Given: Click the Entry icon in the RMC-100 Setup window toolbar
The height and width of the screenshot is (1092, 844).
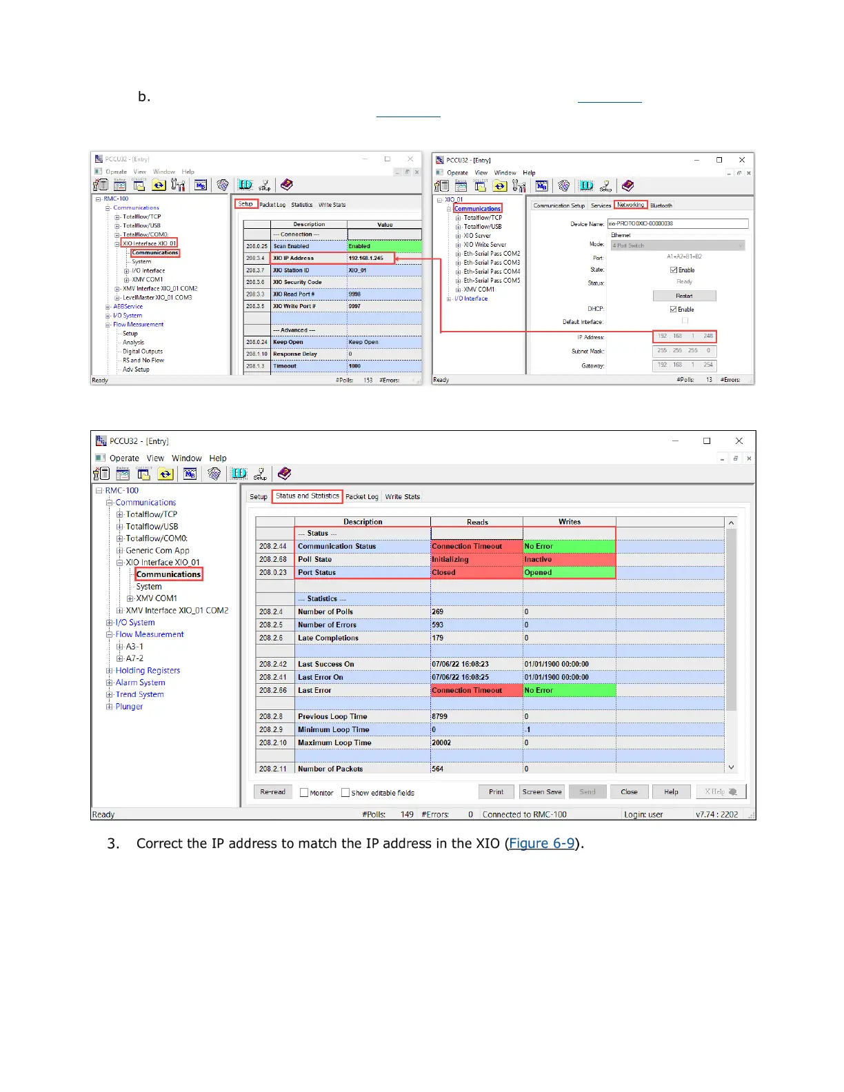Looking at the screenshot, I should [120, 185].
